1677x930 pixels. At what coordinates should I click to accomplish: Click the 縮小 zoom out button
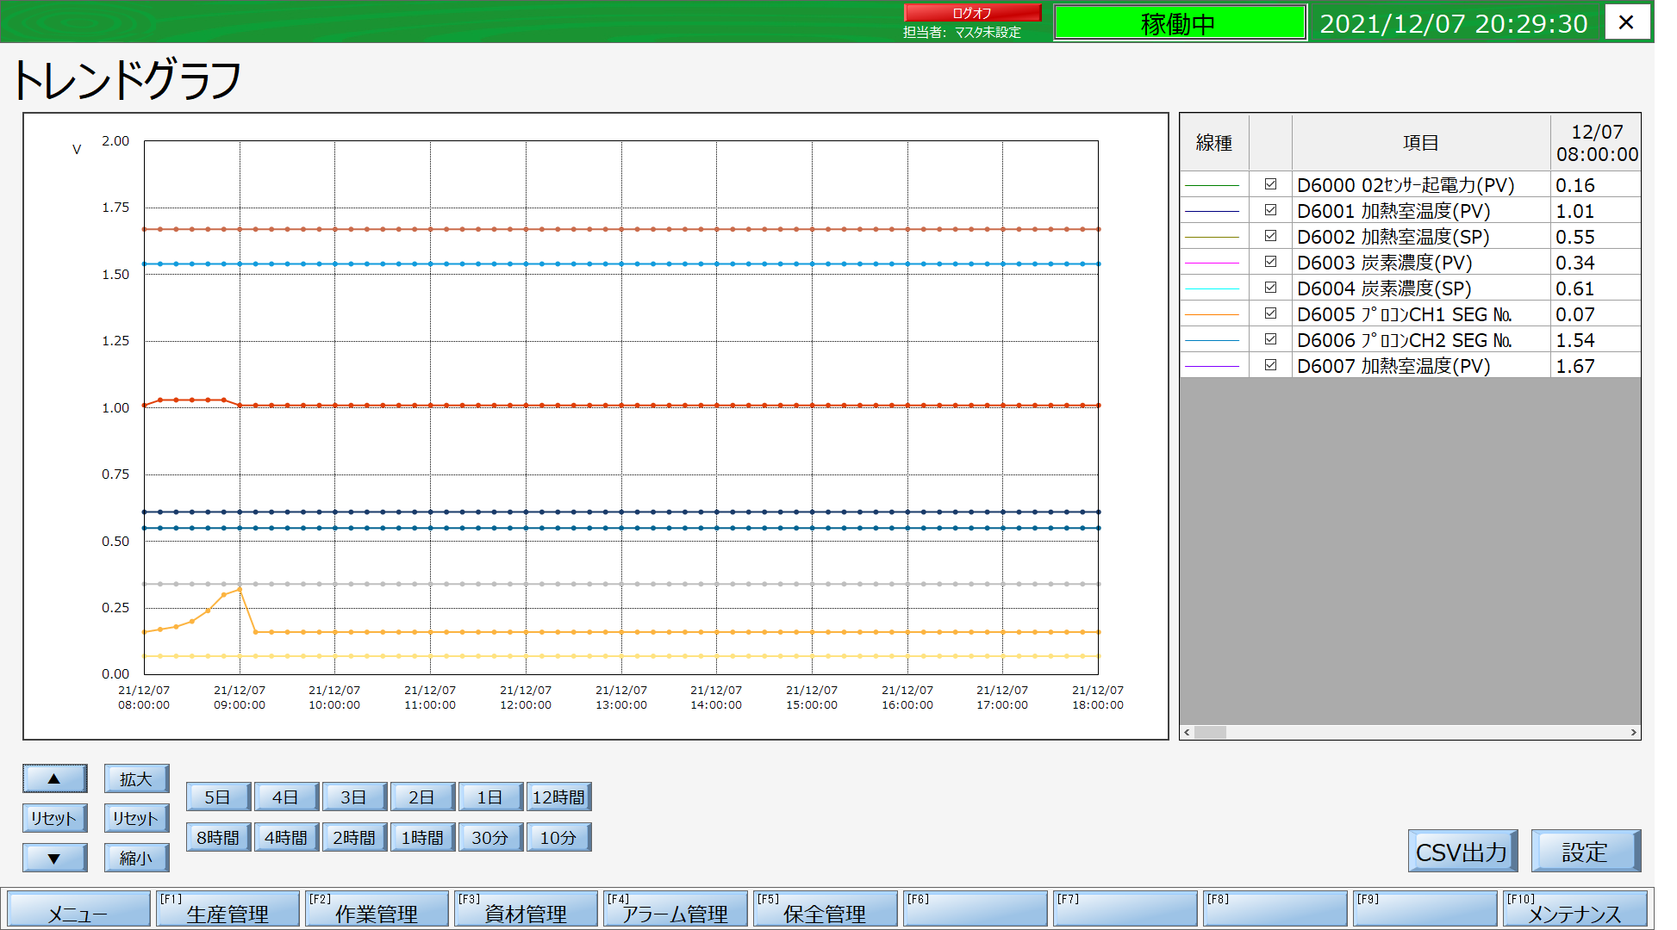tap(136, 858)
